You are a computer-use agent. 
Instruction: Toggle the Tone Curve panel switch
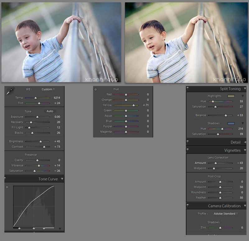(6, 179)
